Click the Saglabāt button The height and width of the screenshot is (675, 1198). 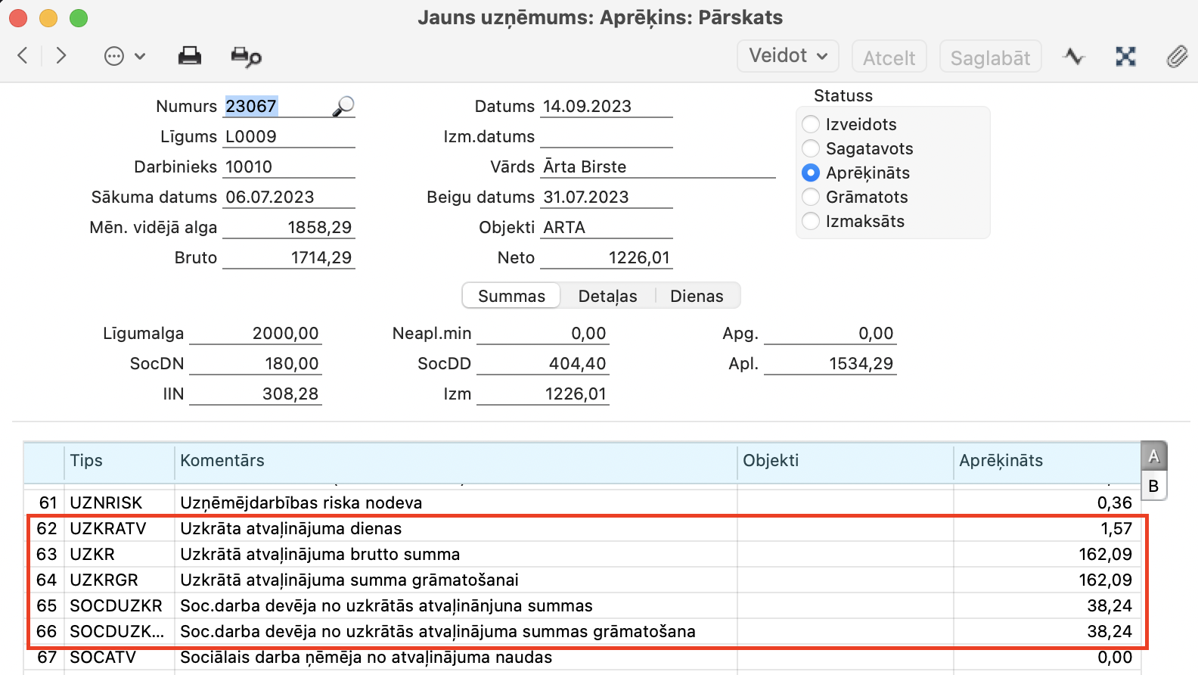tap(990, 58)
